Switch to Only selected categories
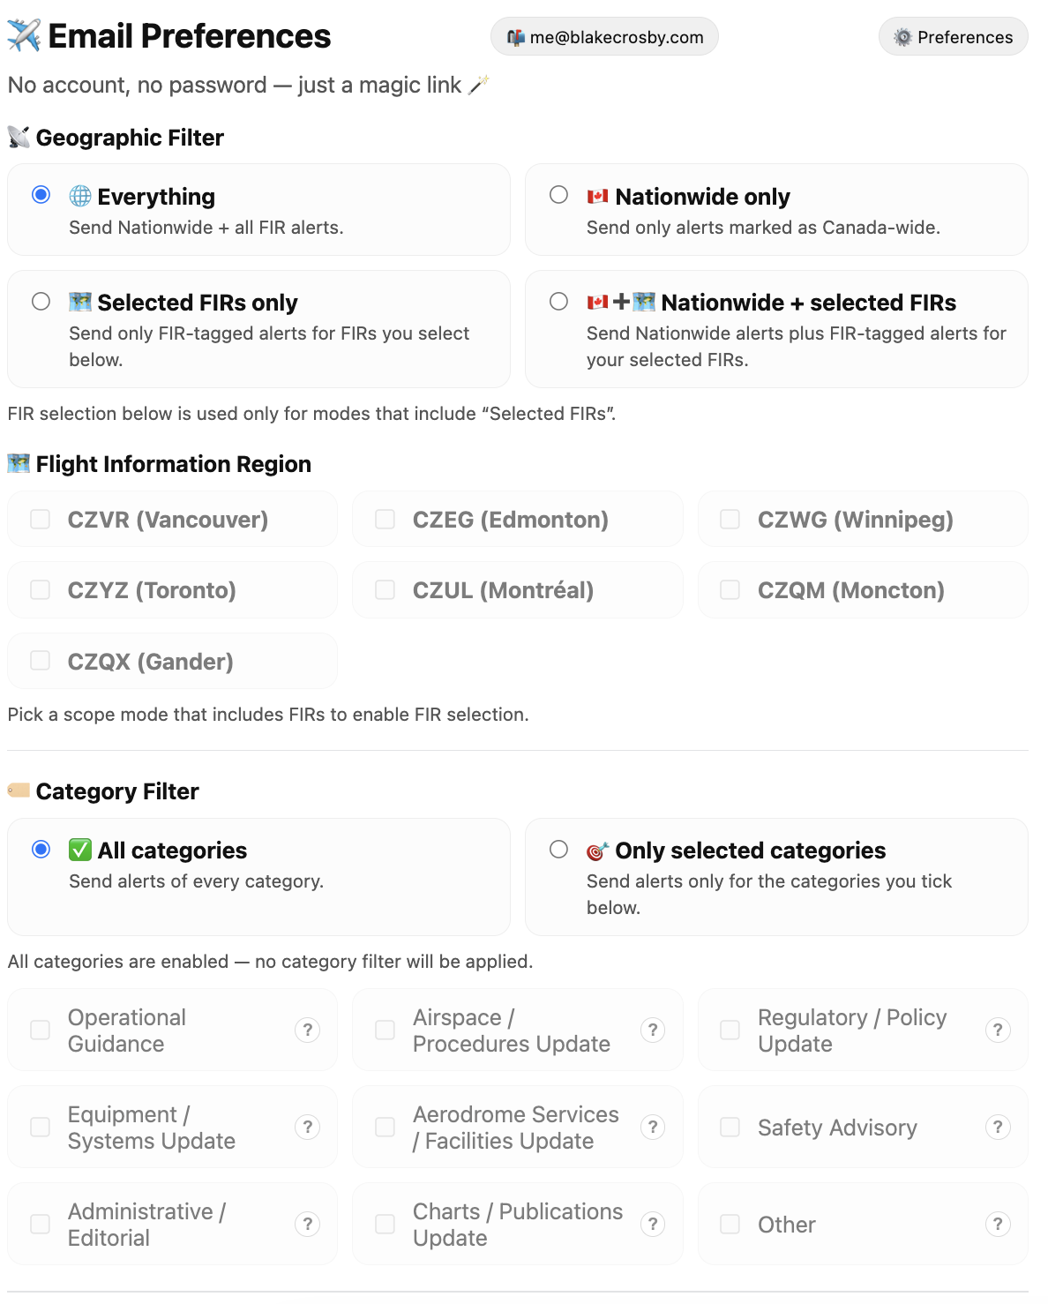 tap(559, 850)
